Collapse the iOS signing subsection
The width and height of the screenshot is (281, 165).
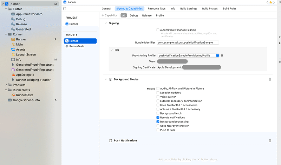[111, 50]
